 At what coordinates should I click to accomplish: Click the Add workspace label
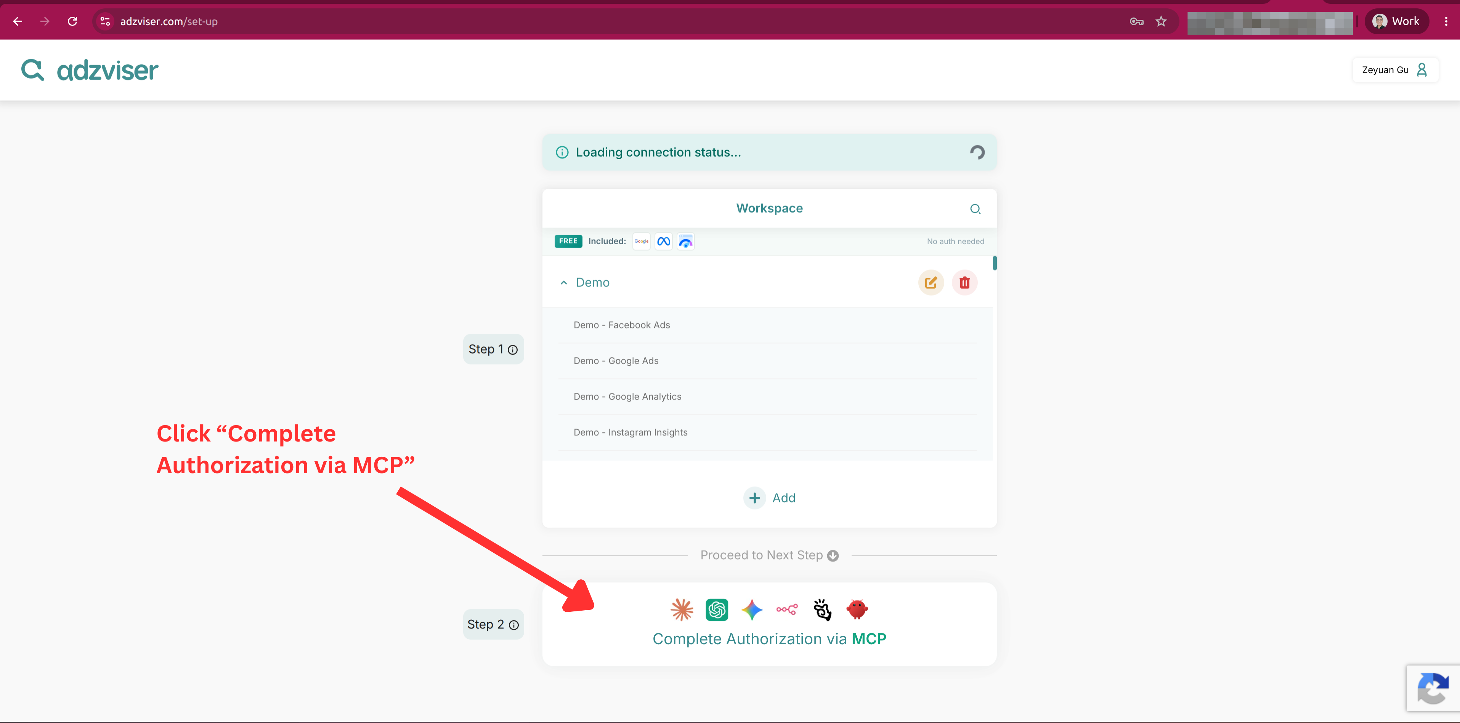(784, 497)
